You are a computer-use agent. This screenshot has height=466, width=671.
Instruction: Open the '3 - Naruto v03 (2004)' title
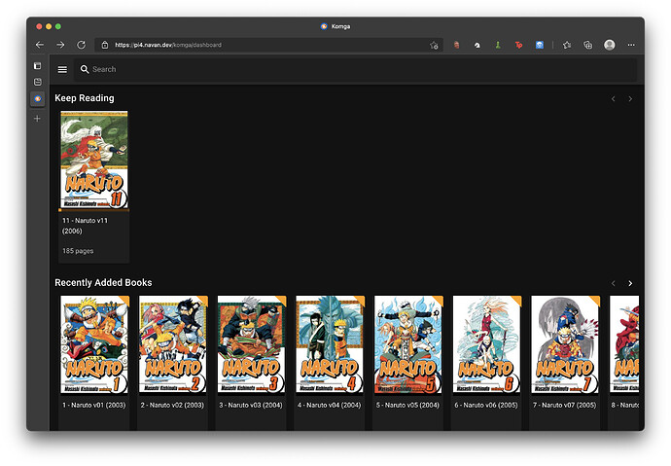pos(251,406)
